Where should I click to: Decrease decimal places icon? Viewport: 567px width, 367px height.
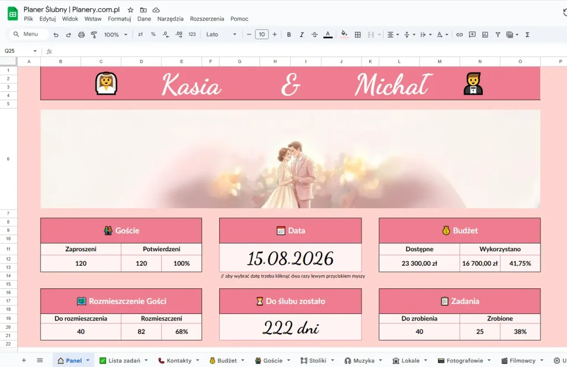tap(166, 34)
